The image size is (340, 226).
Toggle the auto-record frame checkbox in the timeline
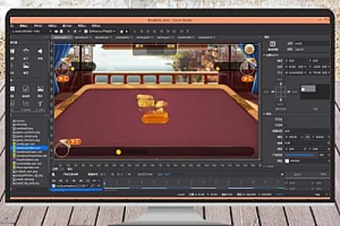point(54,174)
